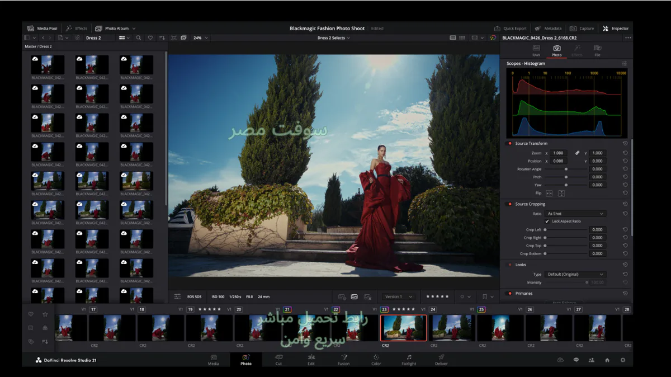Reset the Source Cropping section
The height and width of the screenshot is (377, 671).
click(625, 204)
